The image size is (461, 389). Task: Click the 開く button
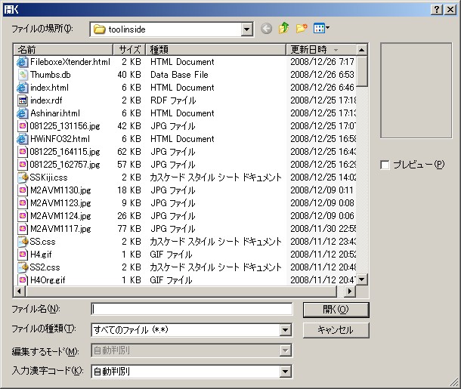pyautogui.click(x=336, y=310)
